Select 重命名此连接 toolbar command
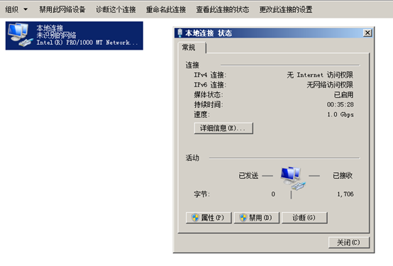The height and width of the screenshot is (266, 393). point(166,9)
